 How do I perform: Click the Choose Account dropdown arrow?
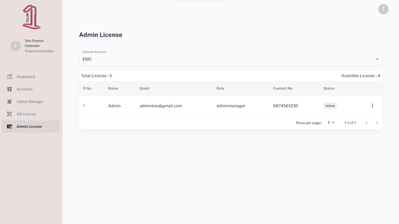click(x=377, y=59)
